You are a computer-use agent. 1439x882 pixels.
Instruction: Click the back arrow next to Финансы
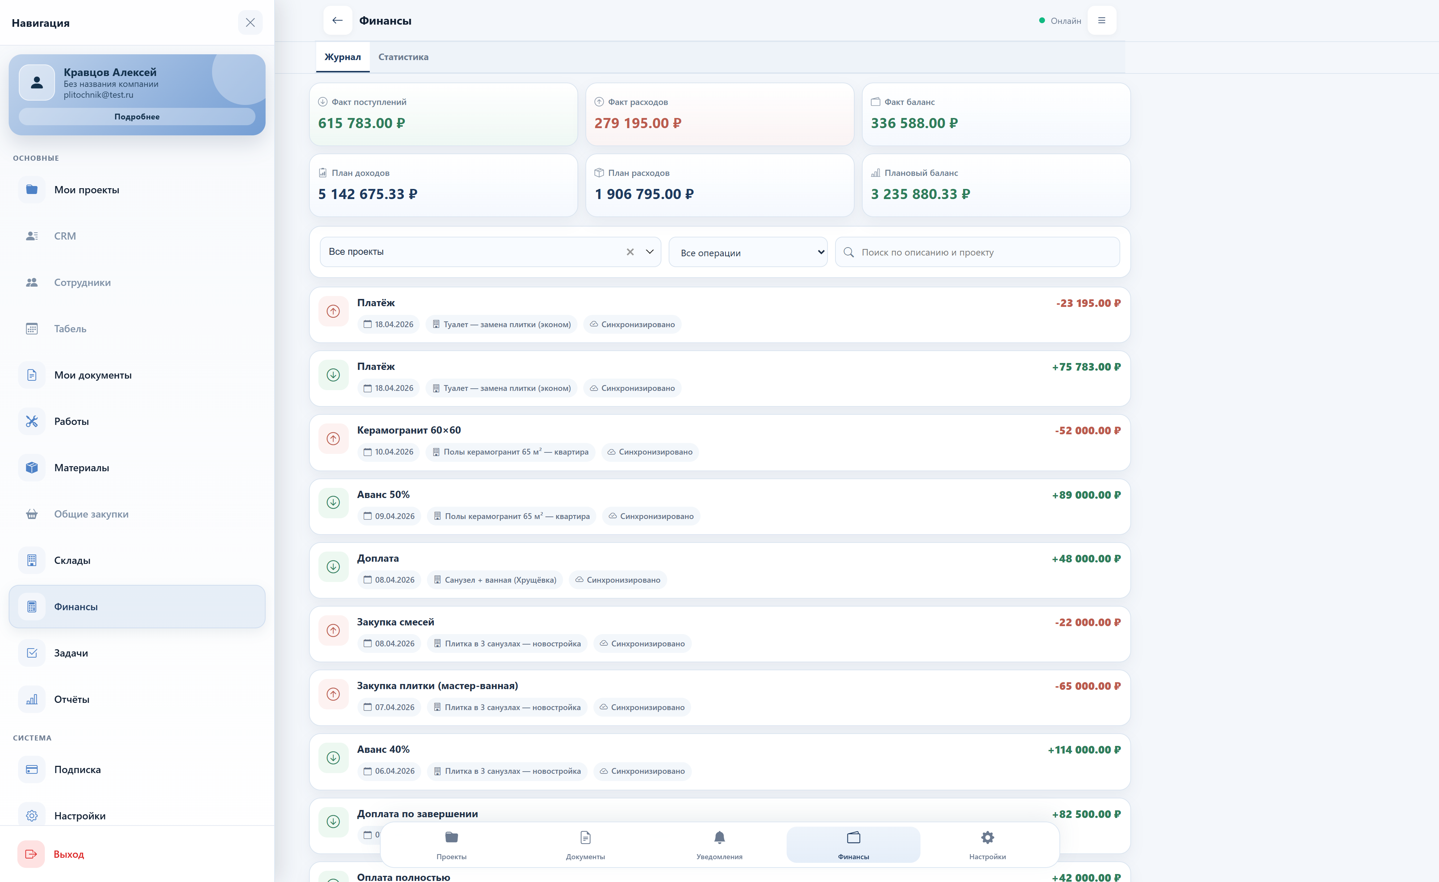coord(337,20)
